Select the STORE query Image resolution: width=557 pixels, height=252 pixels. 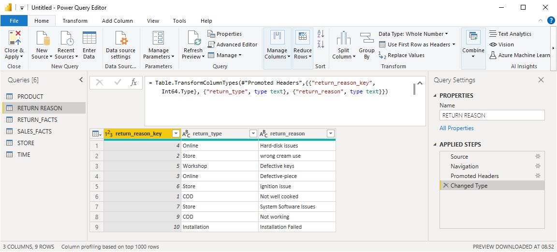tap(44, 143)
